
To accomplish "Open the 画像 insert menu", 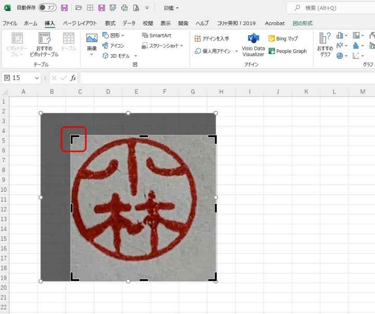I will [92, 45].
